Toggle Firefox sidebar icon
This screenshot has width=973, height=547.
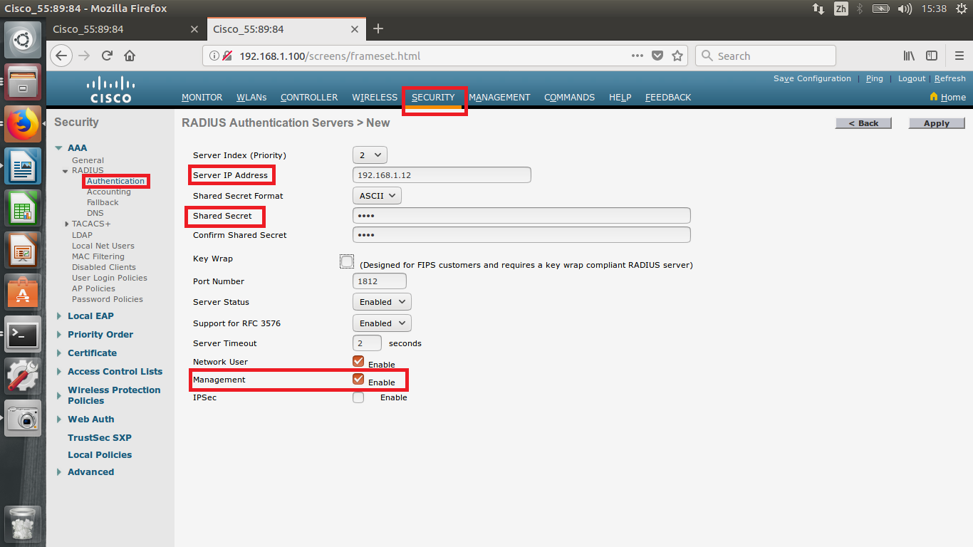pyautogui.click(x=932, y=56)
